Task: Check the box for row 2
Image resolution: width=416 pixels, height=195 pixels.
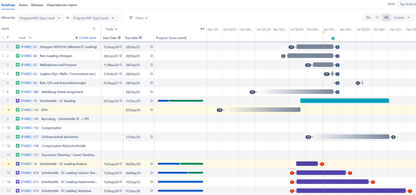Action: (x=3, y=56)
